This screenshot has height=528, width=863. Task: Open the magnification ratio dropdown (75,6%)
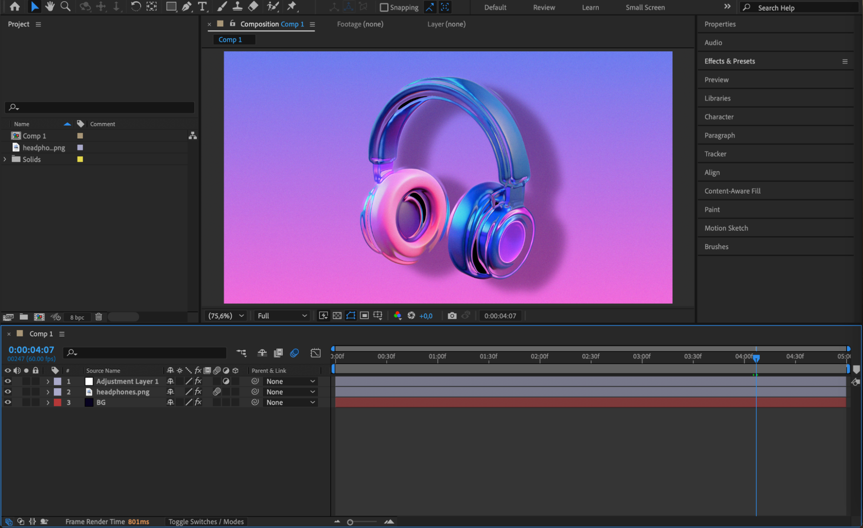coord(226,316)
